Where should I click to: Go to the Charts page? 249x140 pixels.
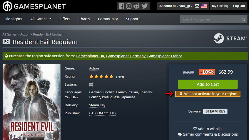(x=84, y=19)
